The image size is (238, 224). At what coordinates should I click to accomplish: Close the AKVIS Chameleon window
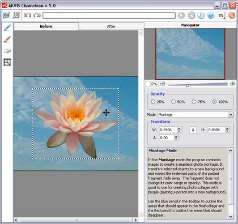click(x=232, y=6)
